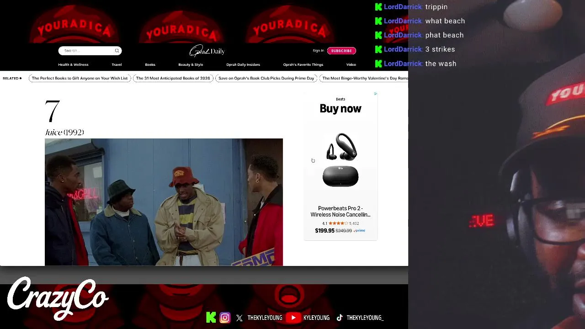Go to the Books section
This screenshot has width=585, height=329.
150,64
